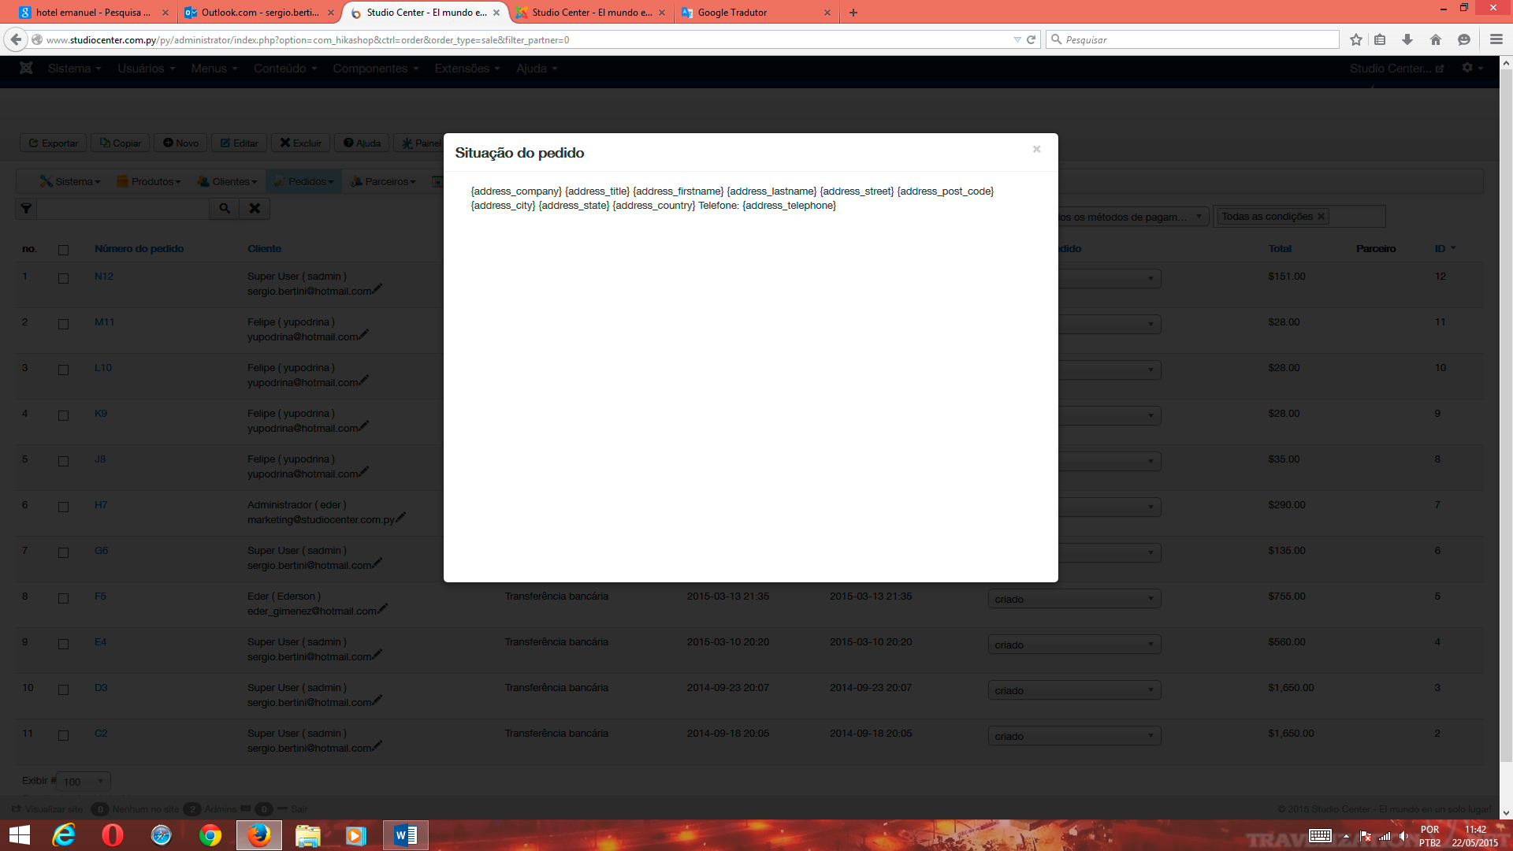Click the Exportar button
This screenshot has width=1513, height=851.
[x=54, y=143]
